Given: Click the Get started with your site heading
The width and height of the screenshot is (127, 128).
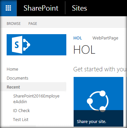Looking at the screenshot, I should (100, 69).
